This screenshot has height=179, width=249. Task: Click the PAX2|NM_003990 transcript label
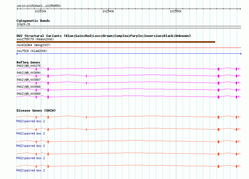(x=29, y=73)
